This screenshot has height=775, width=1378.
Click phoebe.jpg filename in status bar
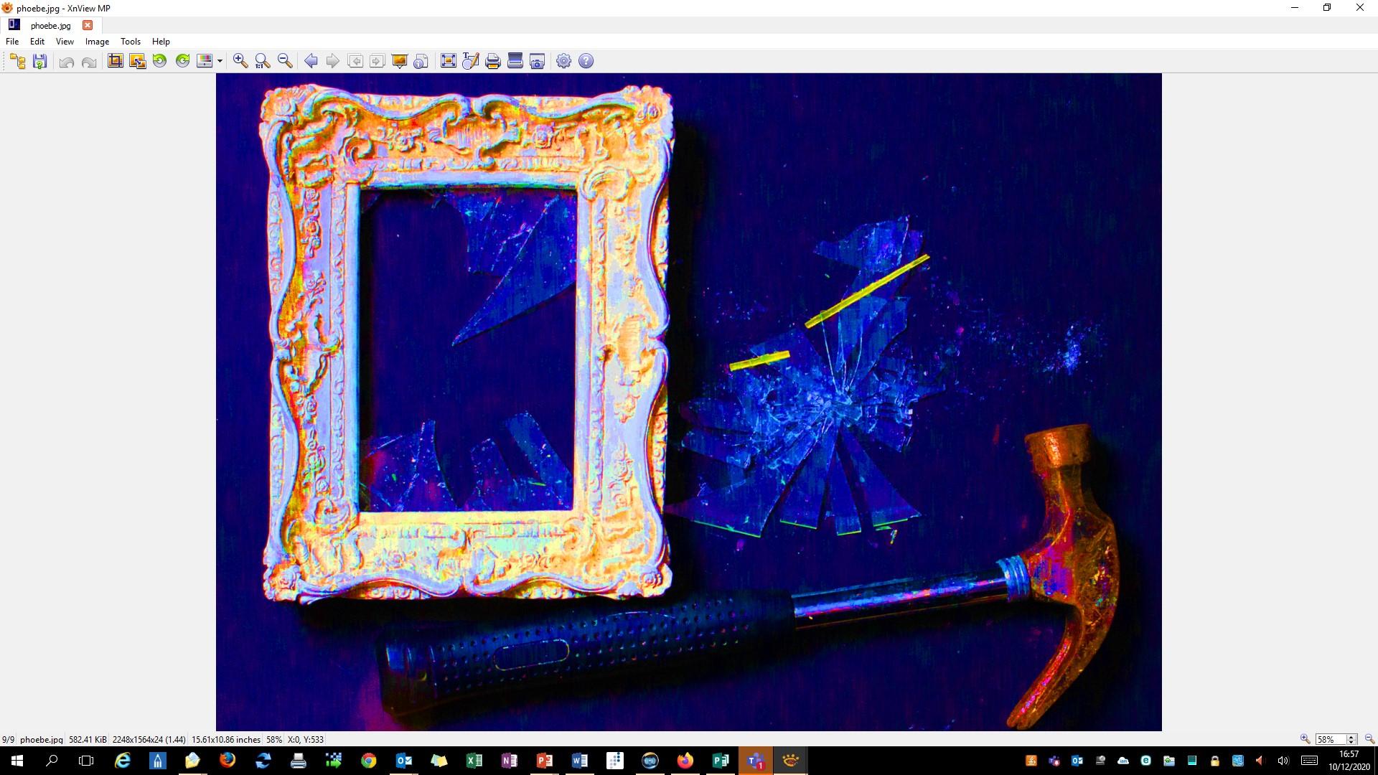click(42, 739)
